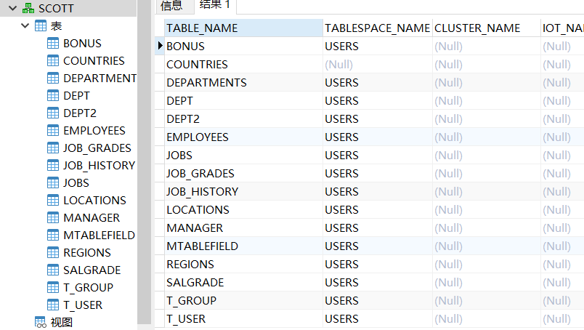Click the CLUSTER_NAME column header
Image resolution: width=584 pixels, height=330 pixels.
(x=477, y=28)
